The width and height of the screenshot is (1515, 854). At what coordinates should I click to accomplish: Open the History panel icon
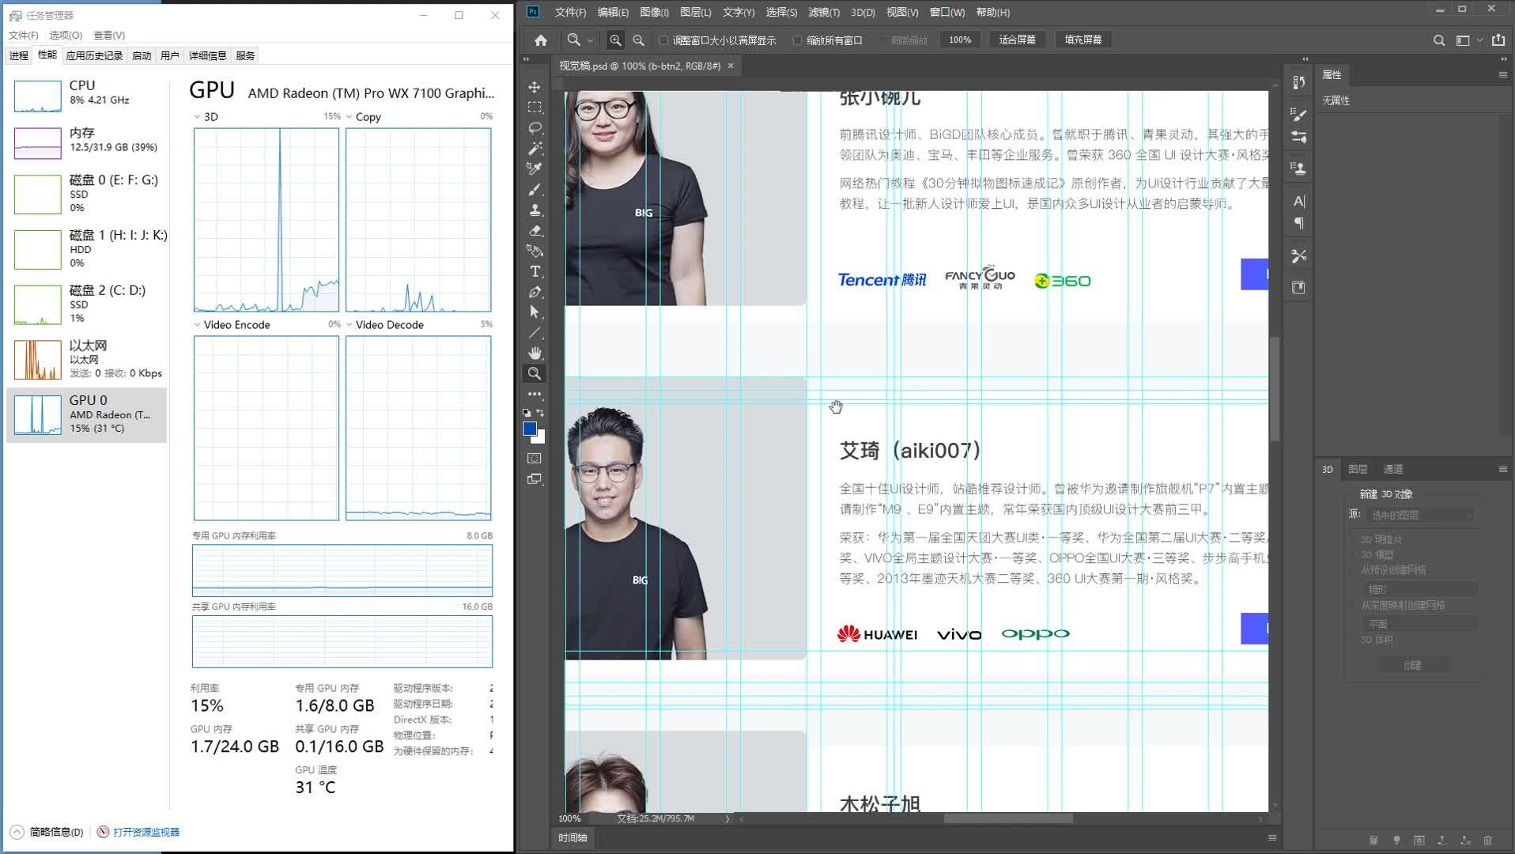1298,82
